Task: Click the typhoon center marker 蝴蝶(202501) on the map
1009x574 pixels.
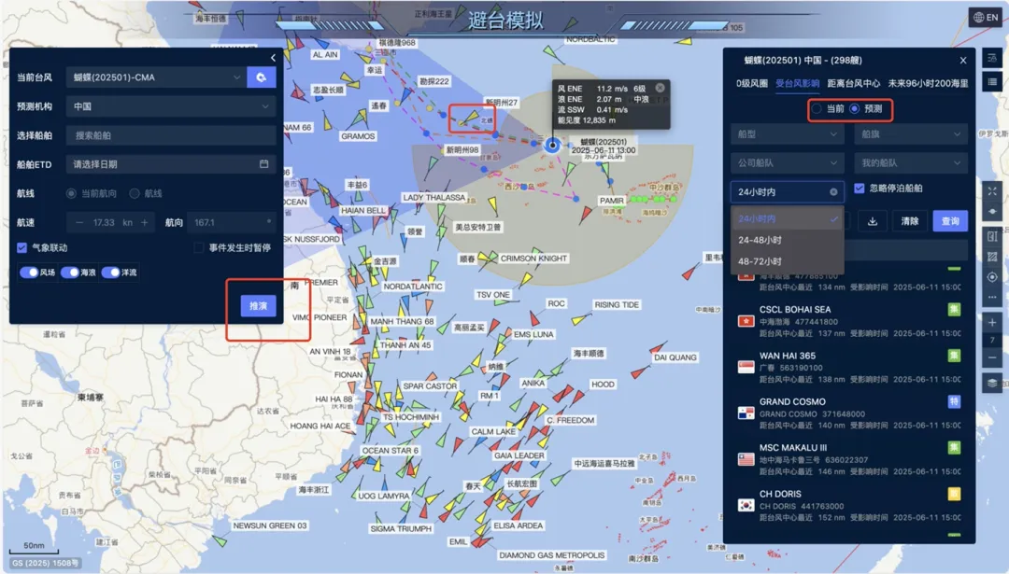Action: pyautogui.click(x=552, y=145)
